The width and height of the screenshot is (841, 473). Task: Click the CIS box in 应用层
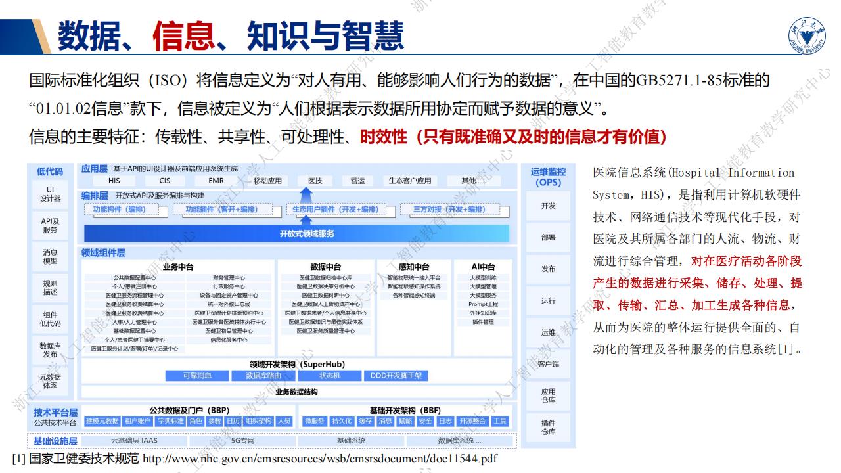(x=165, y=181)
